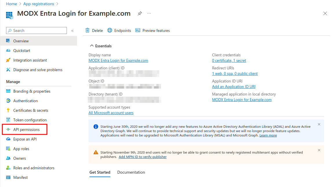Image resolution: width=335 pixels, height=187 pixels.
Task: Click the Overview icon in sidebar
Action: pos(8,41)
